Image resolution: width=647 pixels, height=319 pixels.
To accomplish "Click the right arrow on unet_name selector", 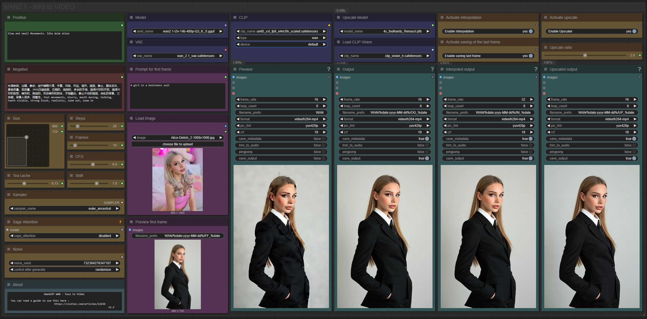I will [221, 31].
